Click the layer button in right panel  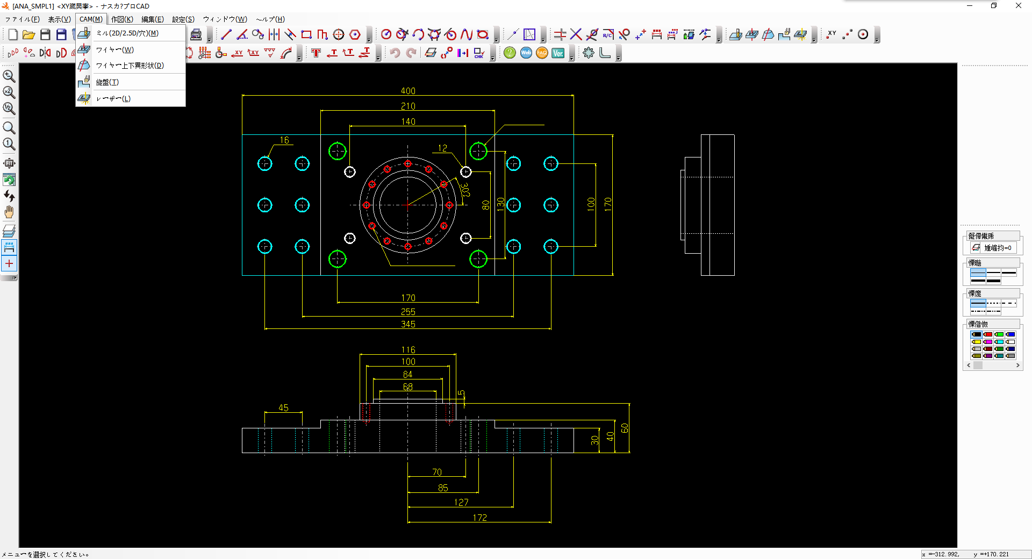tap(992, 248)
